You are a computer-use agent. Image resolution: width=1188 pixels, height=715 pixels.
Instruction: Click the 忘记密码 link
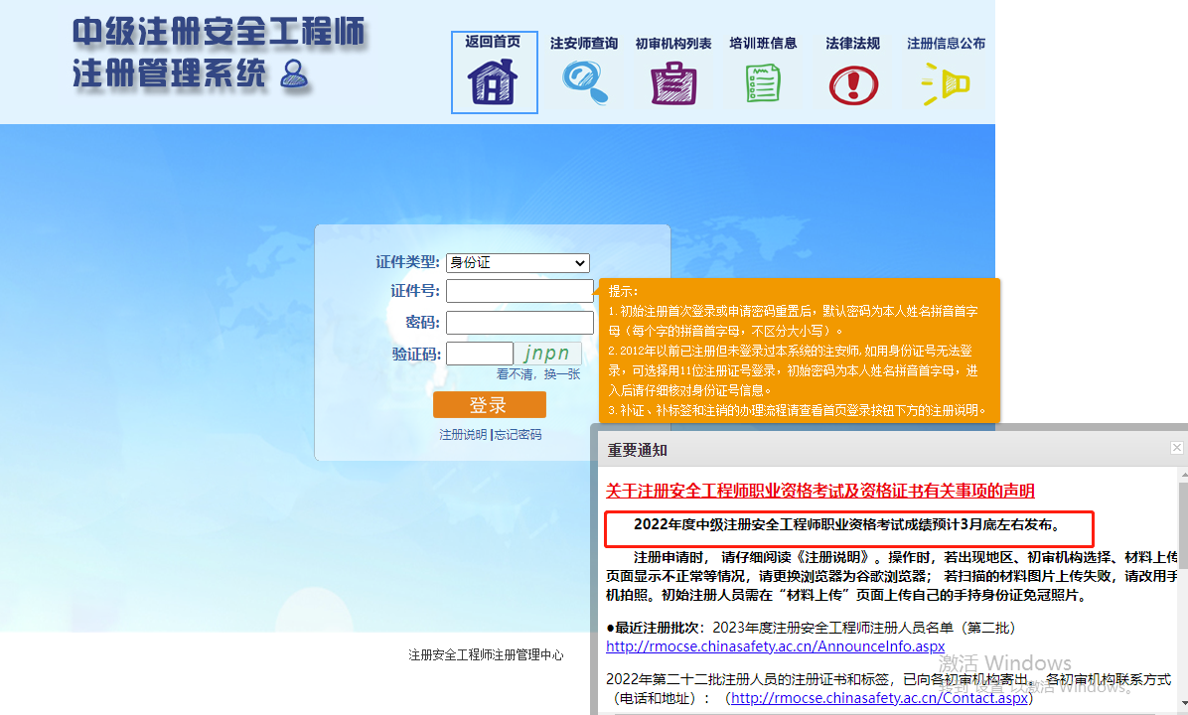pyautogui.click(x=519, y=435)
